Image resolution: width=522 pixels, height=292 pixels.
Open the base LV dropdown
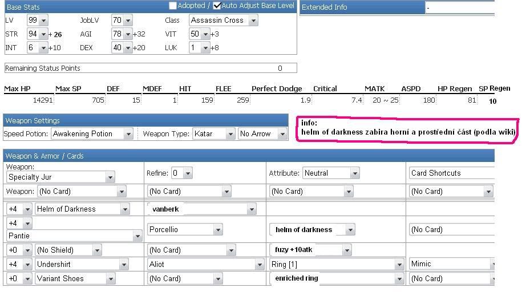(x=38, y=20)
